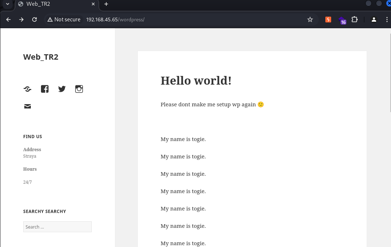Image resolution: width=391 pixels, height=247 pixels.
Task: Reload the current page
Action: click(34, 20)
